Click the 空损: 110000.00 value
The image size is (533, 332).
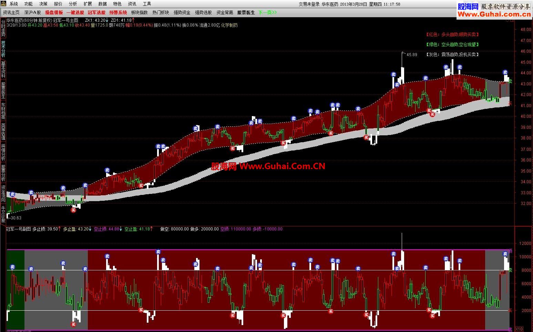(x=236, y=229)
